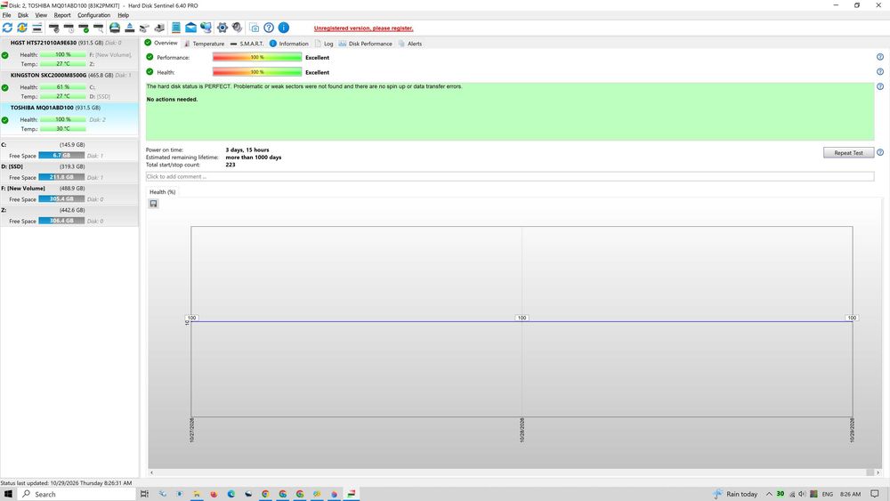
Task: Open the notification center icon in taskbar
Action: 875,494
